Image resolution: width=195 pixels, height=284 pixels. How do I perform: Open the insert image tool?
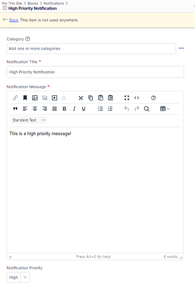click(35, 98)
